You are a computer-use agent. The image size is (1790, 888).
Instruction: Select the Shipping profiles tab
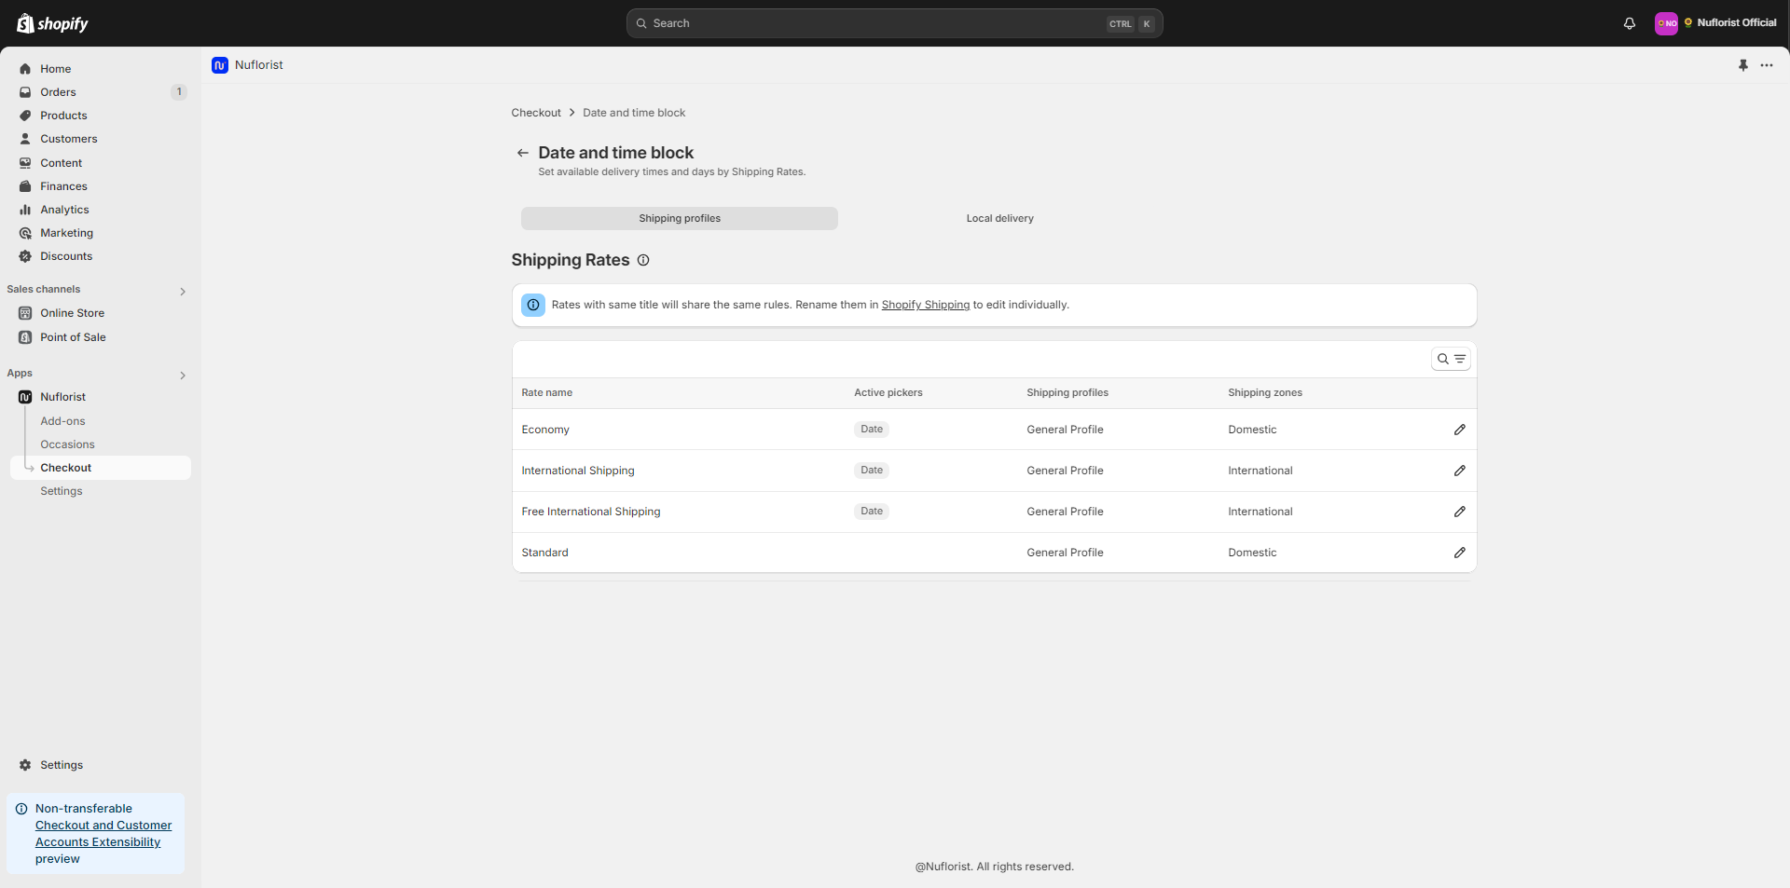pos(679,218)
